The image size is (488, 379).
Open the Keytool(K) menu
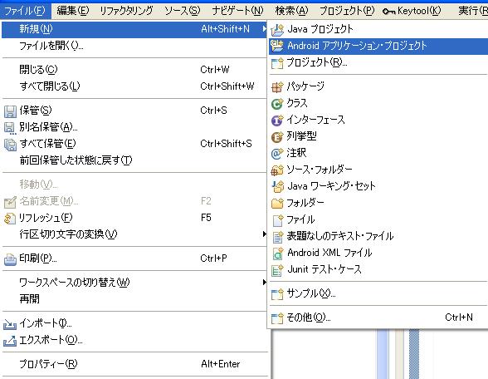(412, 11)
